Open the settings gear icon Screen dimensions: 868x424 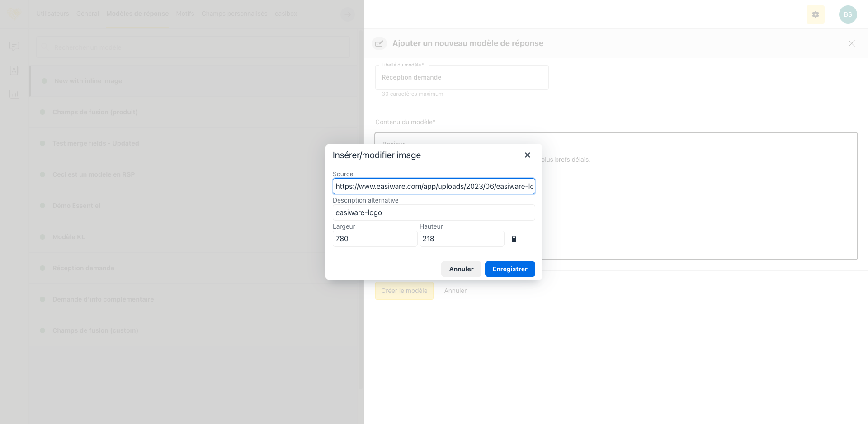click(815, 14)
